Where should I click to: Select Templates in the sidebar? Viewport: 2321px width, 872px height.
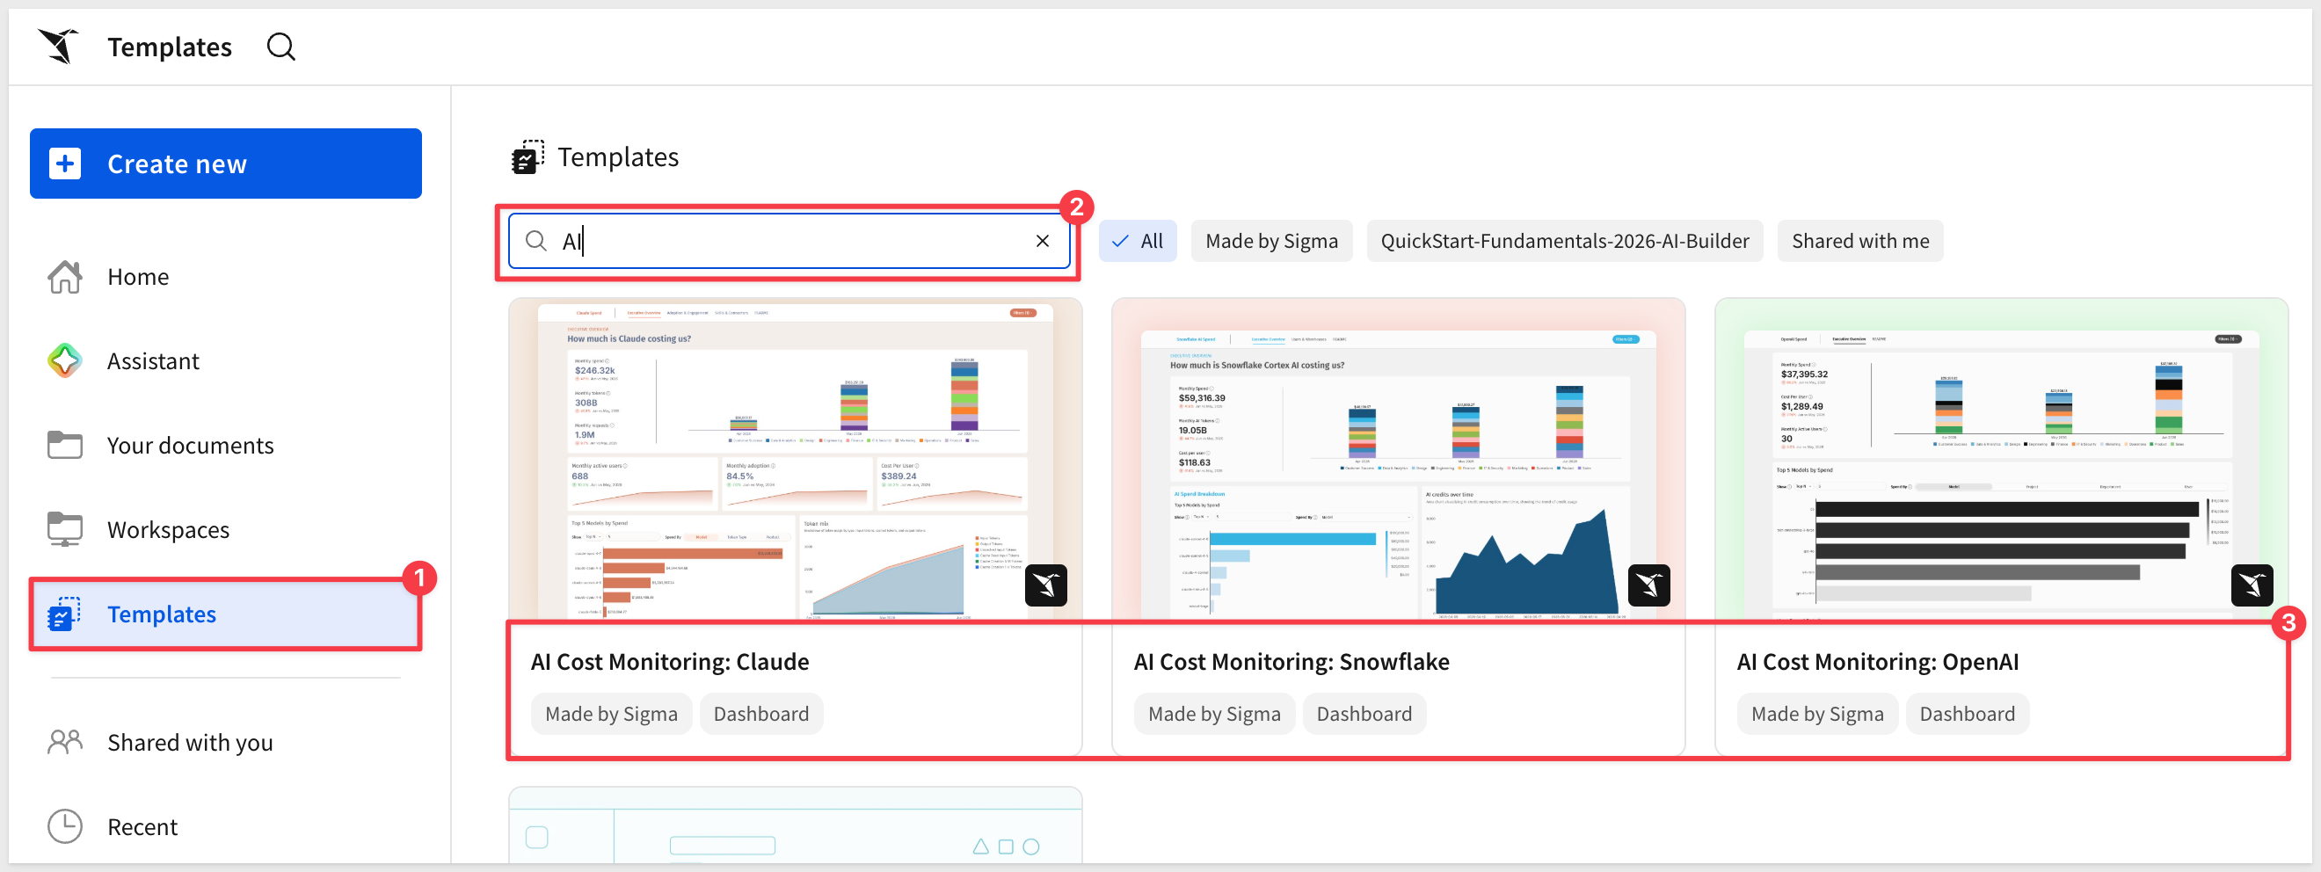225,614
